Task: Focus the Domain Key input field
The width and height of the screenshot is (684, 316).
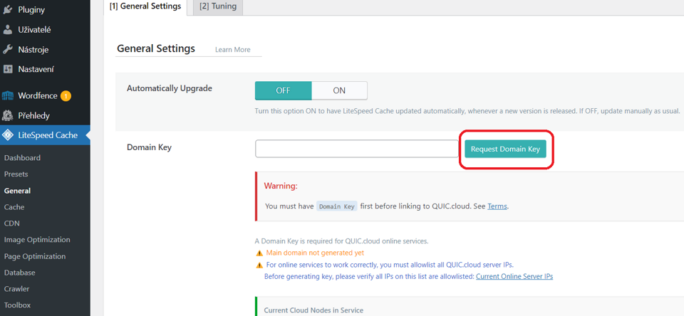Action: tap(357, 149)
